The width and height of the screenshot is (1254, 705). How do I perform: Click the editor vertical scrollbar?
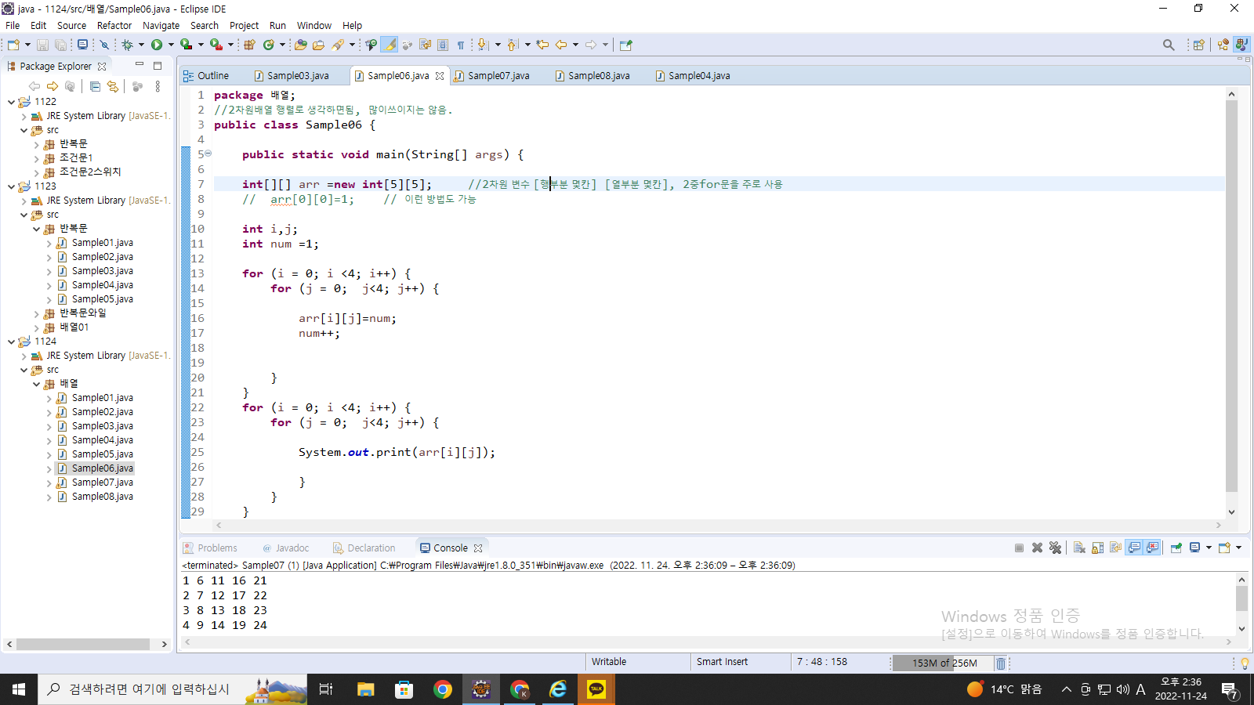(1231, 298)
